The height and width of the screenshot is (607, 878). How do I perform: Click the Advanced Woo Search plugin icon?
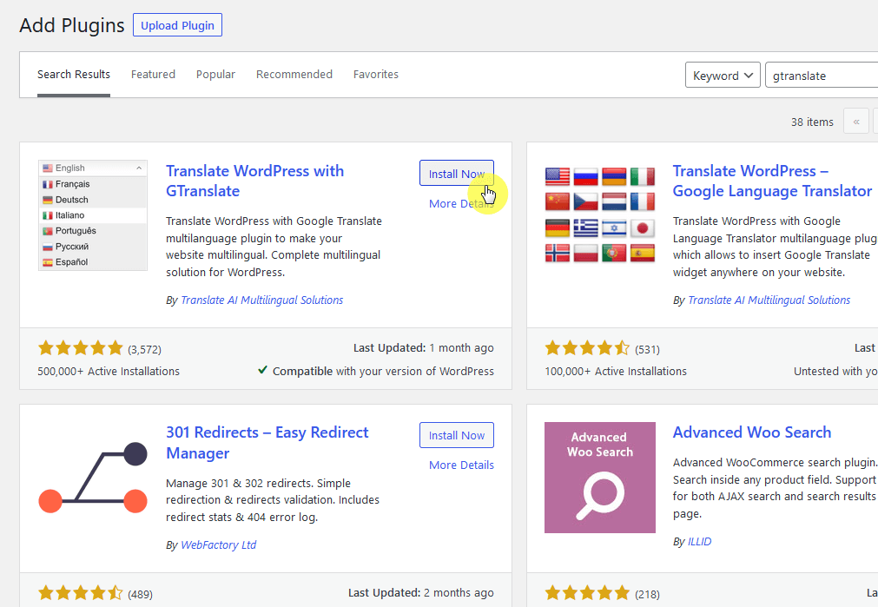(600, 477)
